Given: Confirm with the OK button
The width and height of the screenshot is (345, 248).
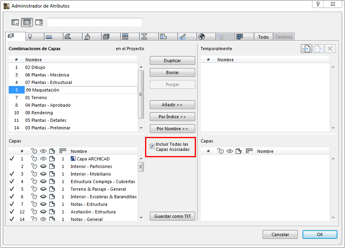Looking at the screenshot, I should 320,234.
